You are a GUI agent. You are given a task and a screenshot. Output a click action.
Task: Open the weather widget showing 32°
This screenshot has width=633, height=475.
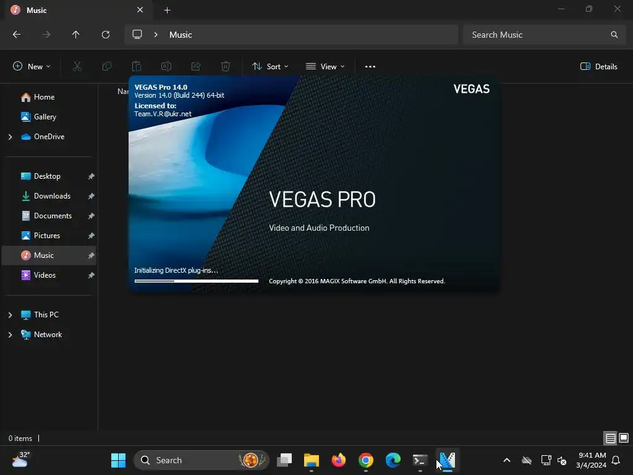coord(21,460)
